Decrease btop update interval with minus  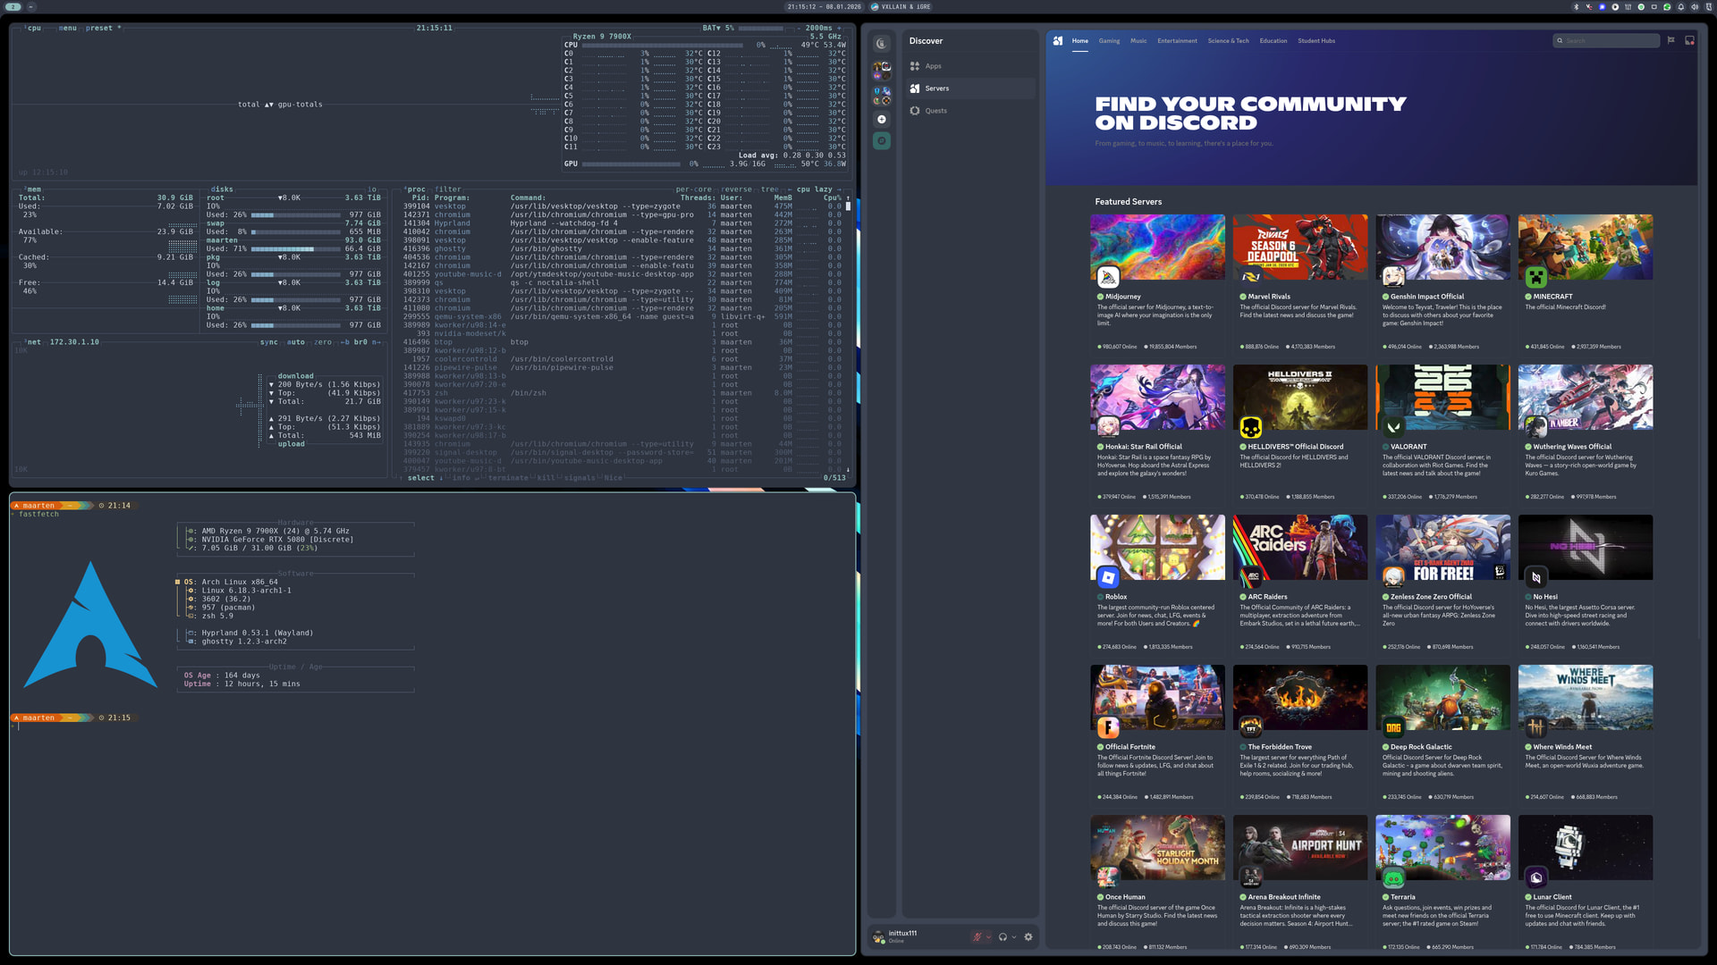(x=797, y=28)
